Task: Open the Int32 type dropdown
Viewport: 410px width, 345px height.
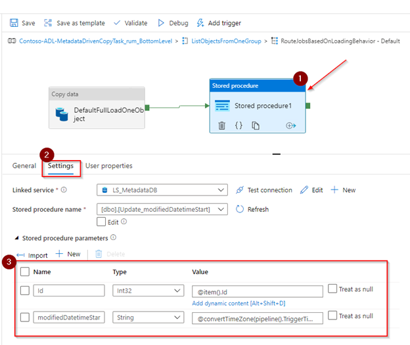Action: [x=148, y=291]
